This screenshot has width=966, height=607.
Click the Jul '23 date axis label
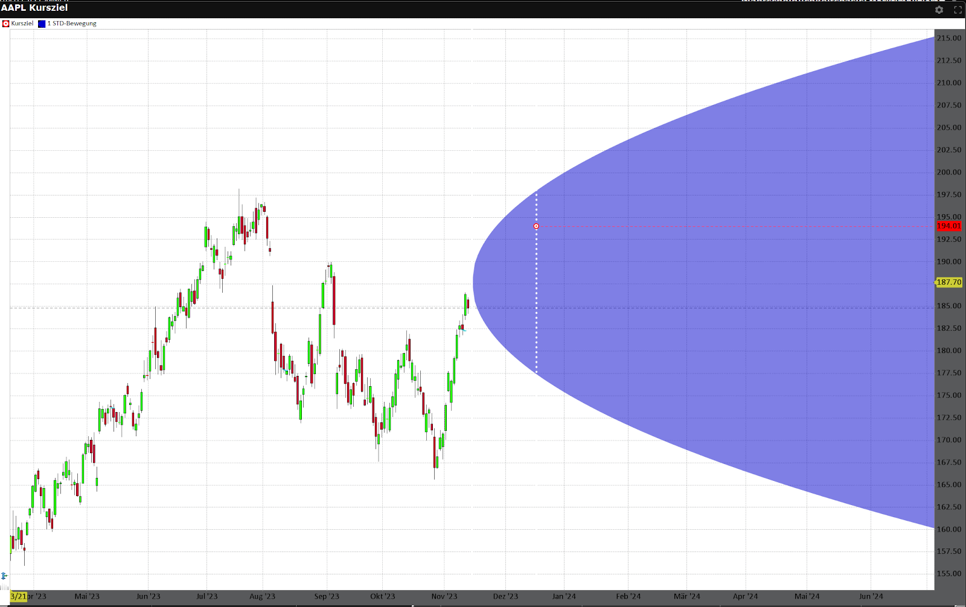click(x=206, y=596)
